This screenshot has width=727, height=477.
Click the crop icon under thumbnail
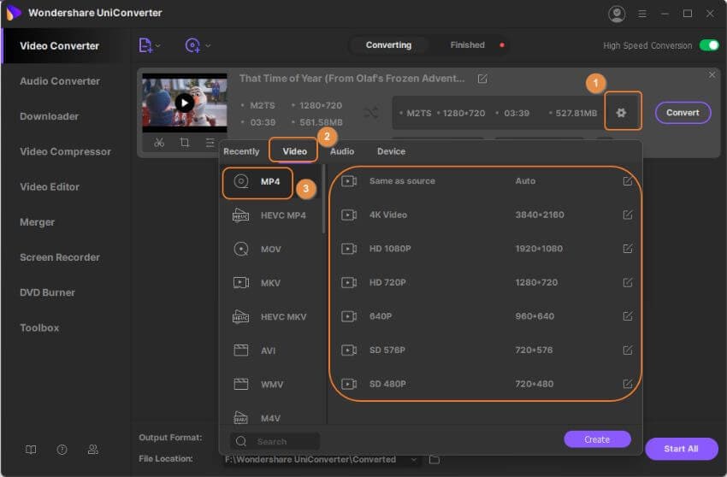(x=185, y=143)
